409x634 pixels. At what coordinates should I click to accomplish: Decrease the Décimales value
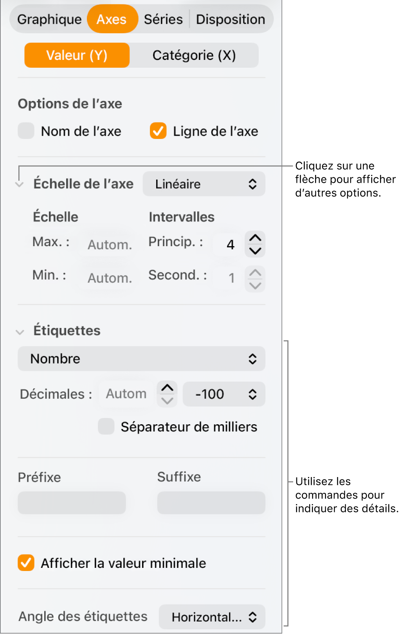[166, 400]
